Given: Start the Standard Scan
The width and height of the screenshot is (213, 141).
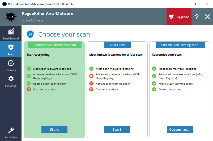Looking at the screenshot, I should (x=54, y=129).
